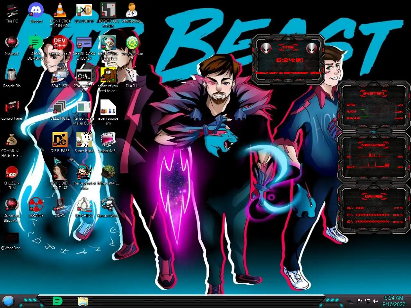Select the DRIVES gadget header
411x308 pixels.
(x=373, y=196)
